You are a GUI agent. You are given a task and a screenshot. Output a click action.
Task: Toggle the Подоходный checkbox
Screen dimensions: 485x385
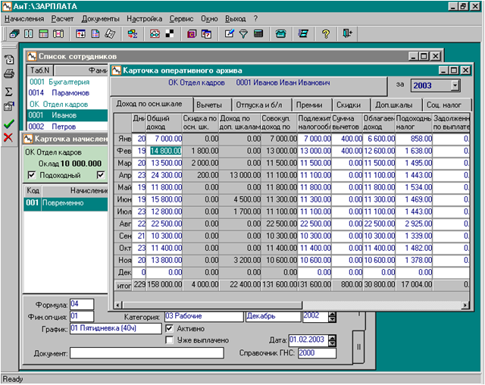click(x=31, y=176)
